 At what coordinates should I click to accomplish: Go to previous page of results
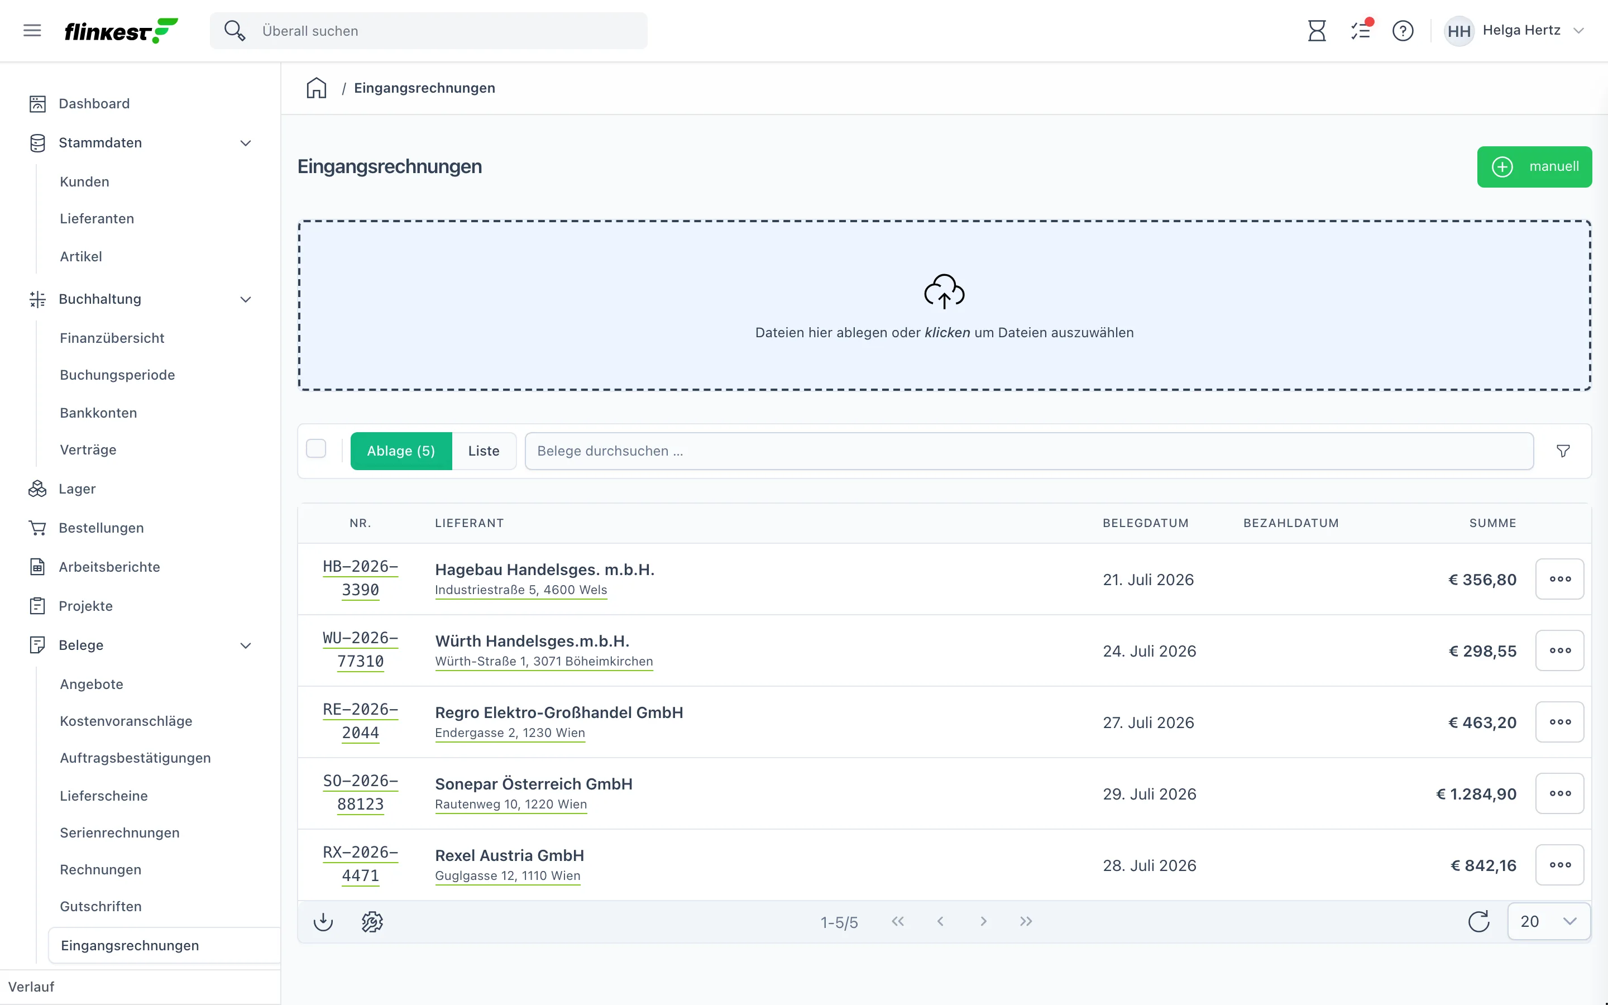pos(940,921)
